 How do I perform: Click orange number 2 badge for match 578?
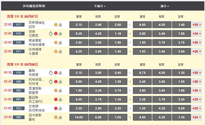[x=56, y=43]
